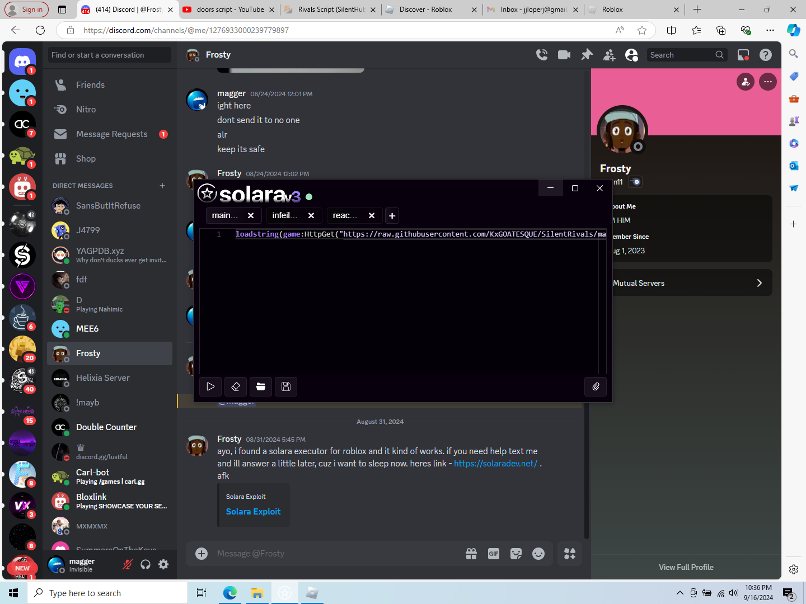
Task: Open Discord help icon
Action: tap(766, 55)
